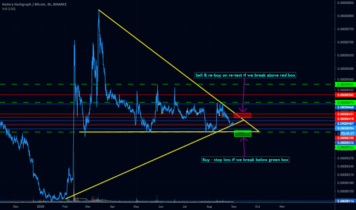The image size is (356, 210).
Task: Click the 0.00000700 price axis value
Action: pyautogui.click(x=345, y=42)
